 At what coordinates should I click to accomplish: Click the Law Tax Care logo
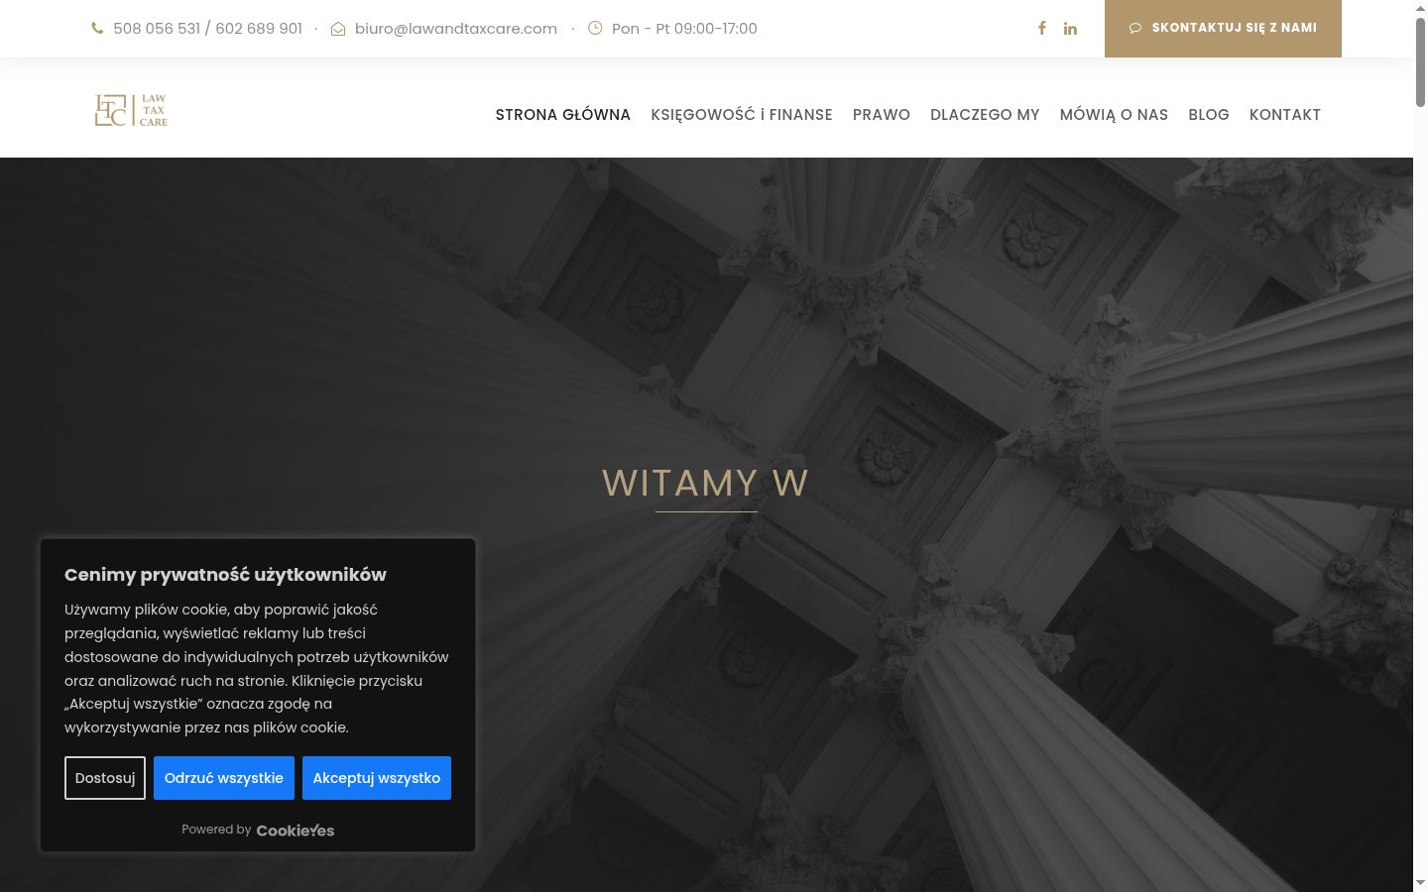pos(131,110)
